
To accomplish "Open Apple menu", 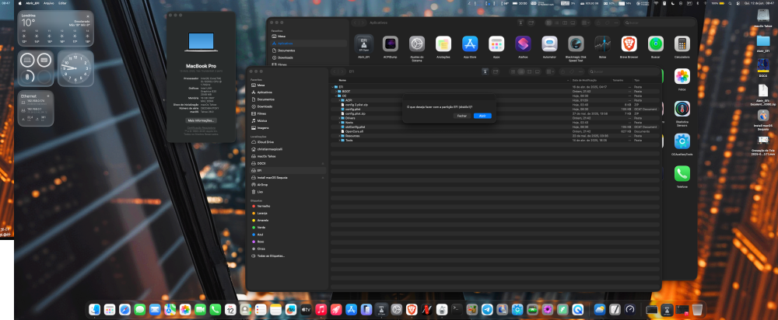I will pos(20,3).
